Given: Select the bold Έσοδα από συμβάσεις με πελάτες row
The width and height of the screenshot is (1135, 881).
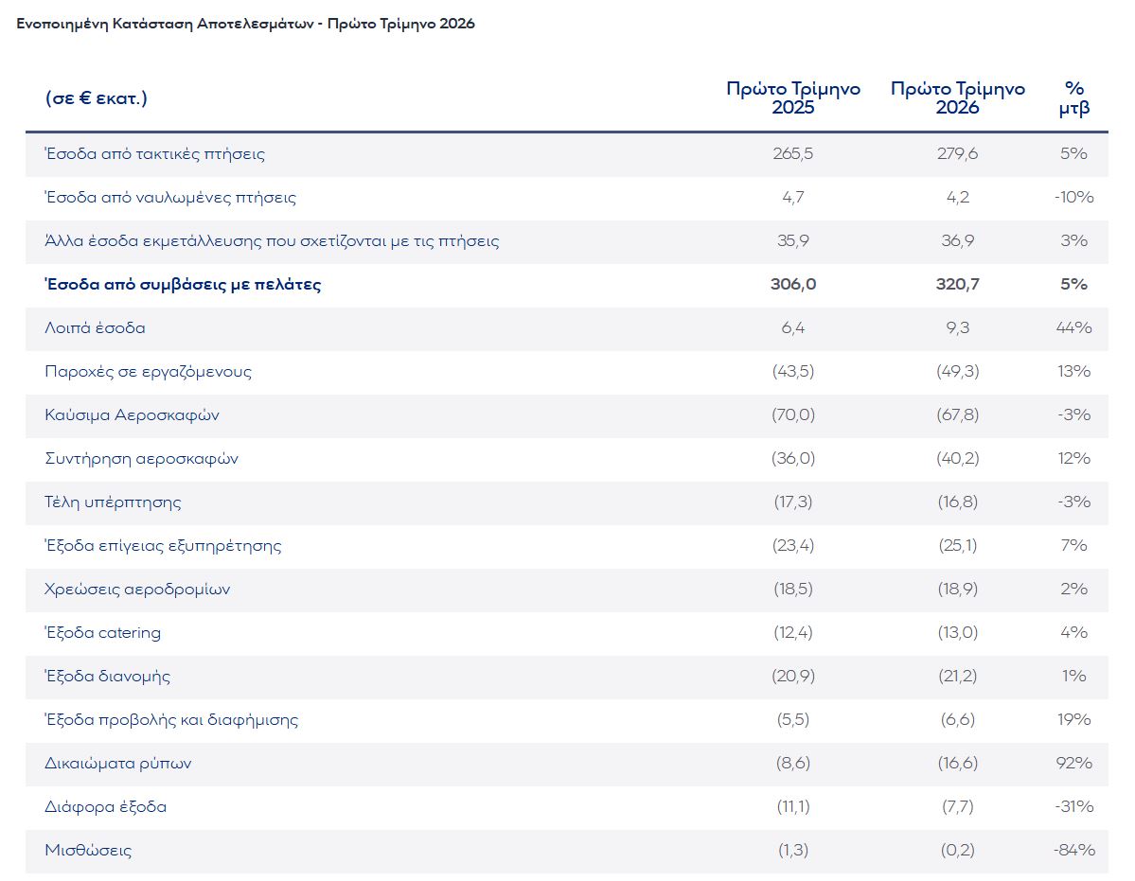Looking at the screenshot, I should [x=567, y=284].
